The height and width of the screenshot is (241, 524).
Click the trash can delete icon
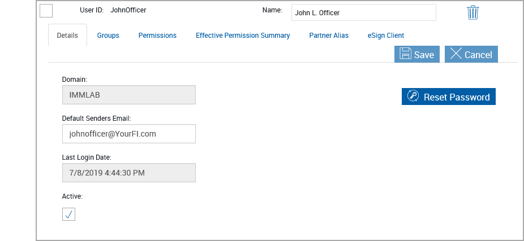click(x=473, y=12)
